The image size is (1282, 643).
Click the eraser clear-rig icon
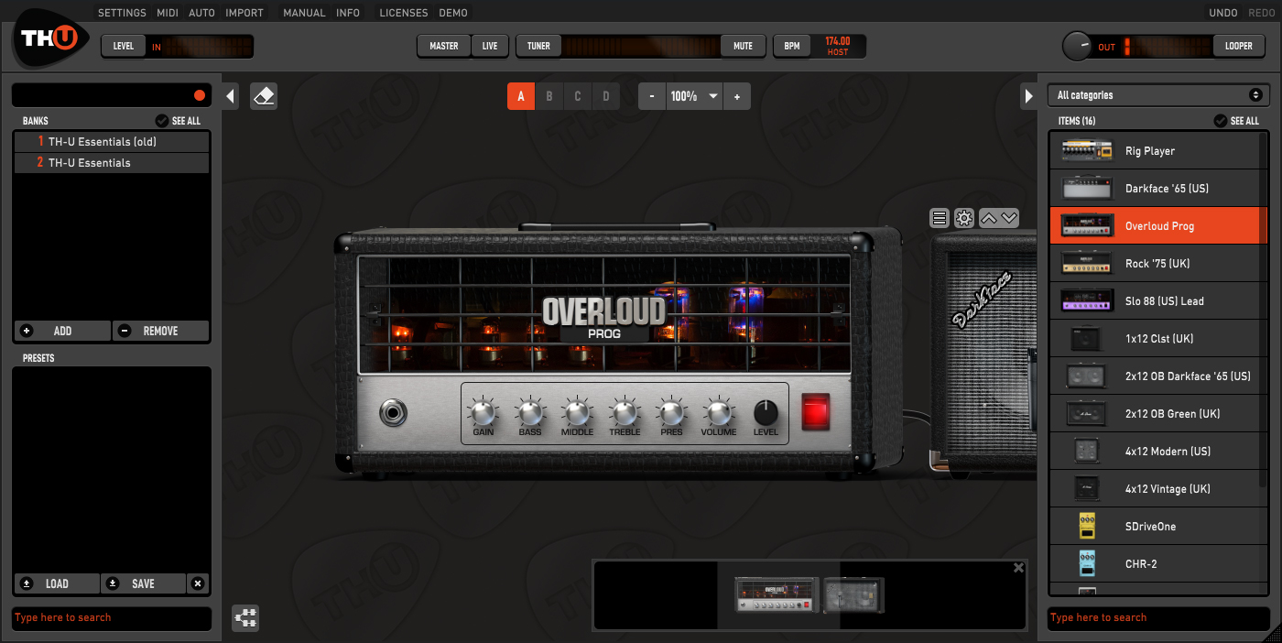coord(264,96)
